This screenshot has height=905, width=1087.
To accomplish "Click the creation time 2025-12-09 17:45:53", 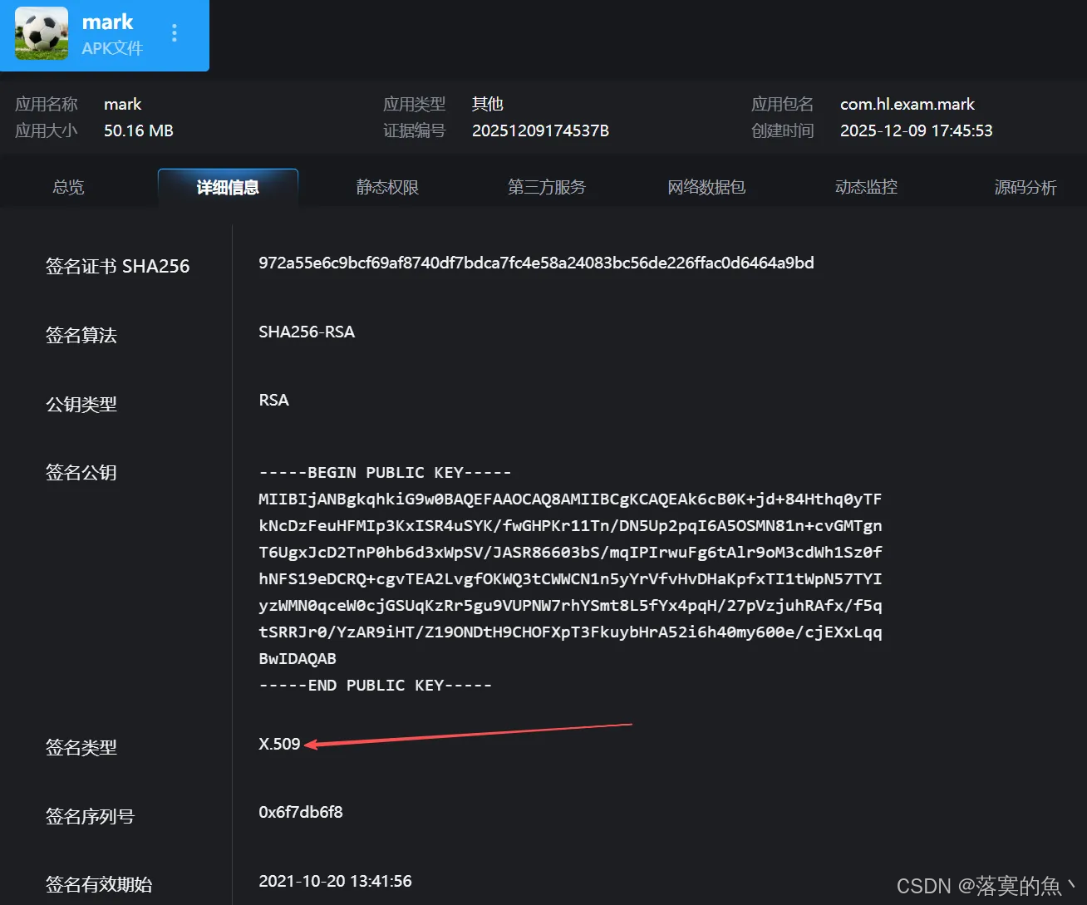I will [x=916, y=130].
